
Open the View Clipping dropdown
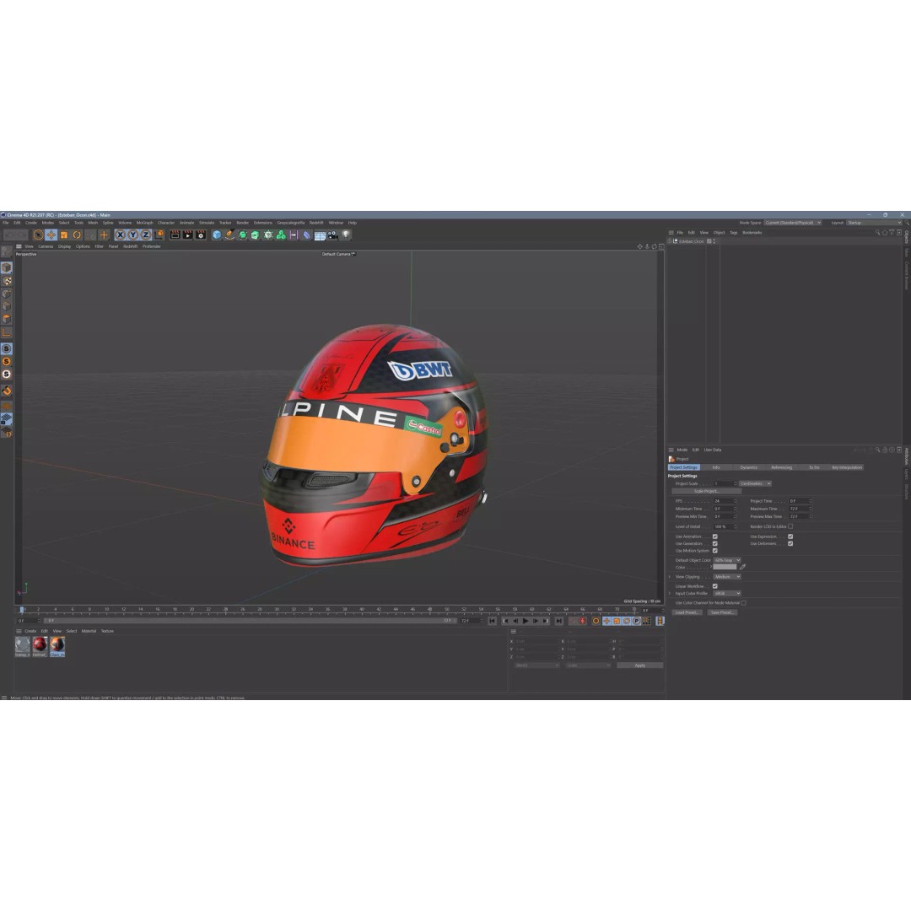(726, 576)
